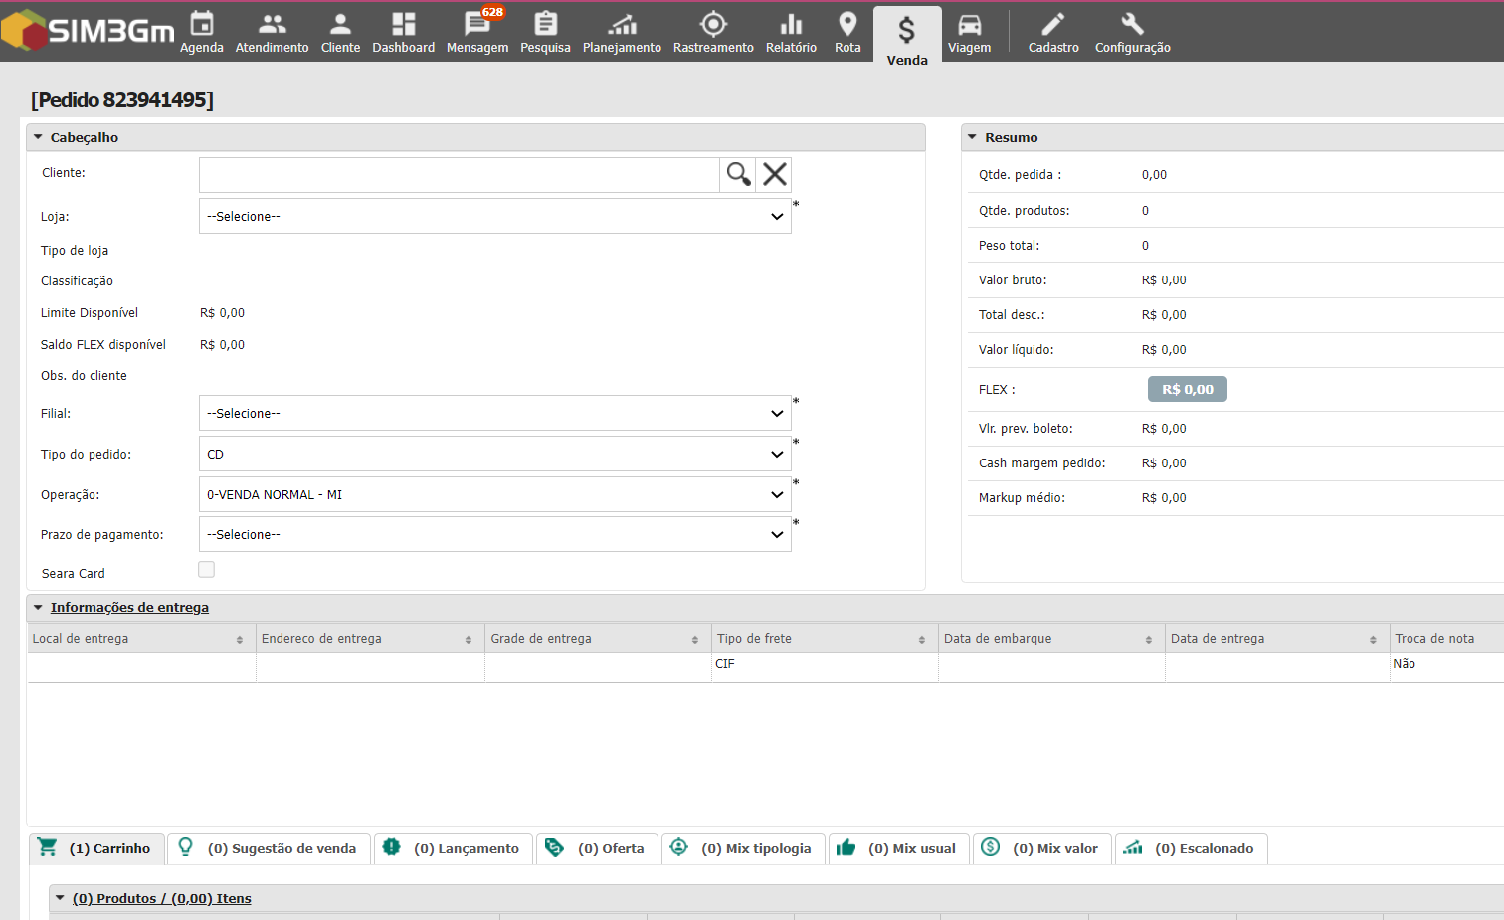Screen dimensions: 1504x920
Task: Click the SIM3Gm logo
Action: point(88,31)
